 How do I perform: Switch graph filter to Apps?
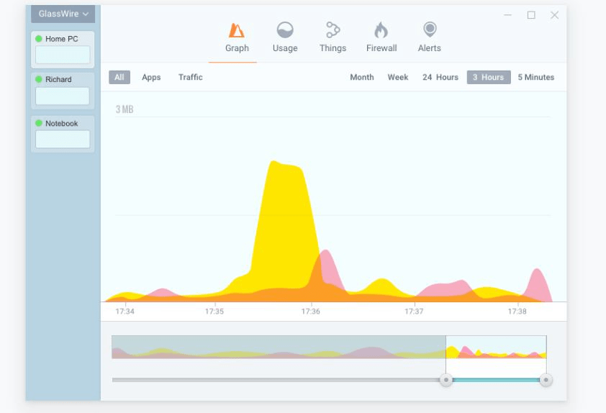pyautogui.click(x=151, y=77)
